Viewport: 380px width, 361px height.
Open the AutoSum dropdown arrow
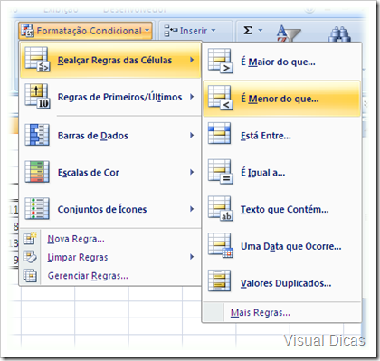pyautogui.click(x=261, y=30)
